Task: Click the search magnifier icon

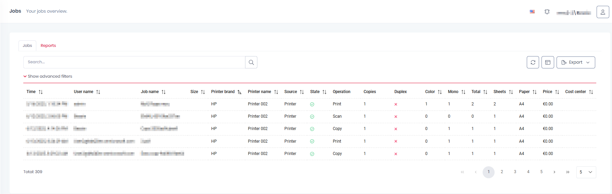Action: [x=251, y=62]
